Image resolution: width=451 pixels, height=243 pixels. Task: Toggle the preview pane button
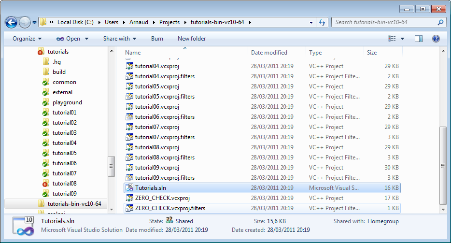click(x=419, y=39)
